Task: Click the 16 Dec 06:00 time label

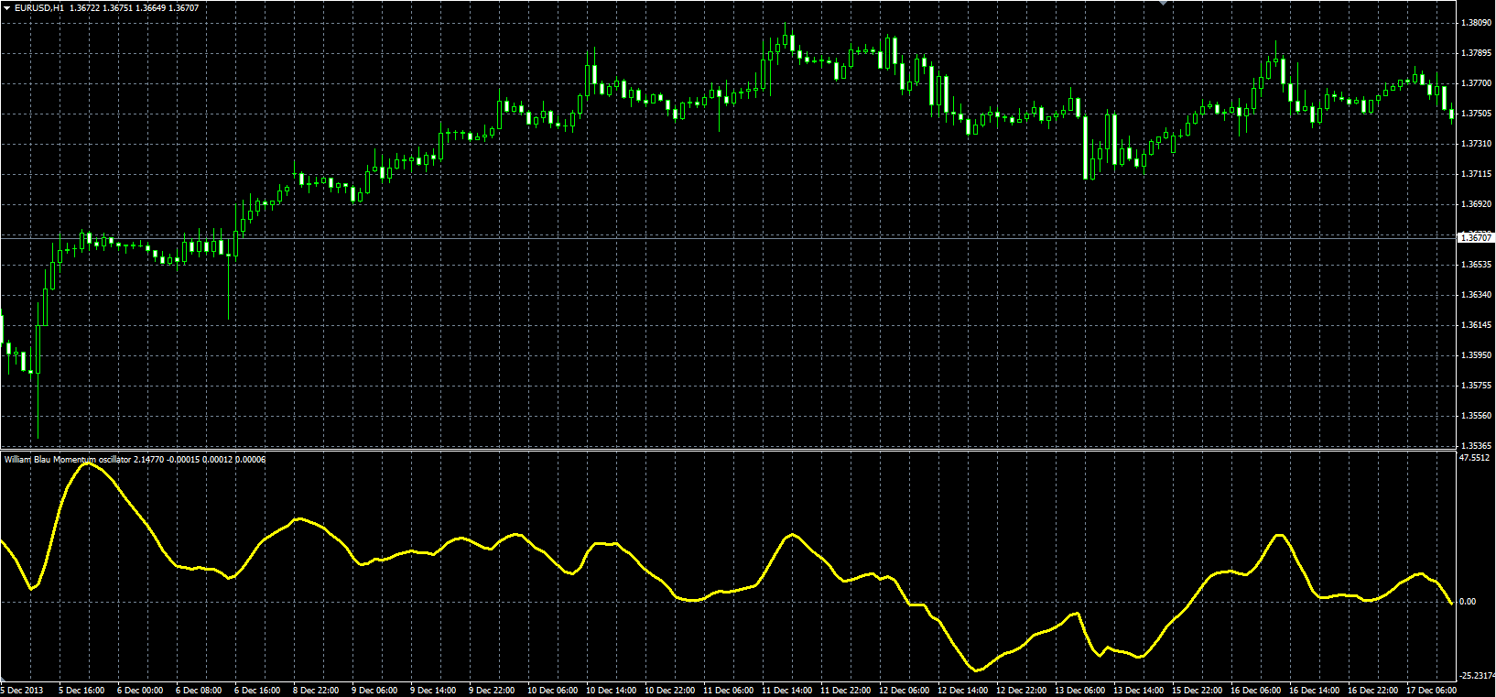Action: [x=1256, y=691]
